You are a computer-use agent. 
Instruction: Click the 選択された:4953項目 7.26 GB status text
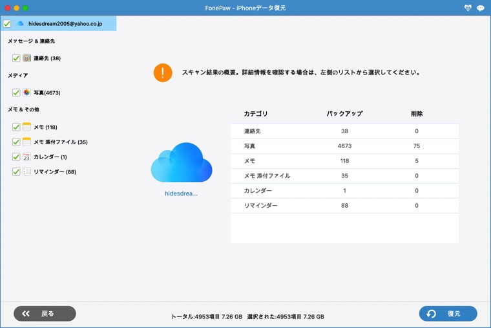[286, 317]
